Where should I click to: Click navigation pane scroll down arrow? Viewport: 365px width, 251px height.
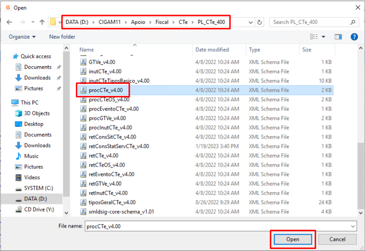[66, 213]
